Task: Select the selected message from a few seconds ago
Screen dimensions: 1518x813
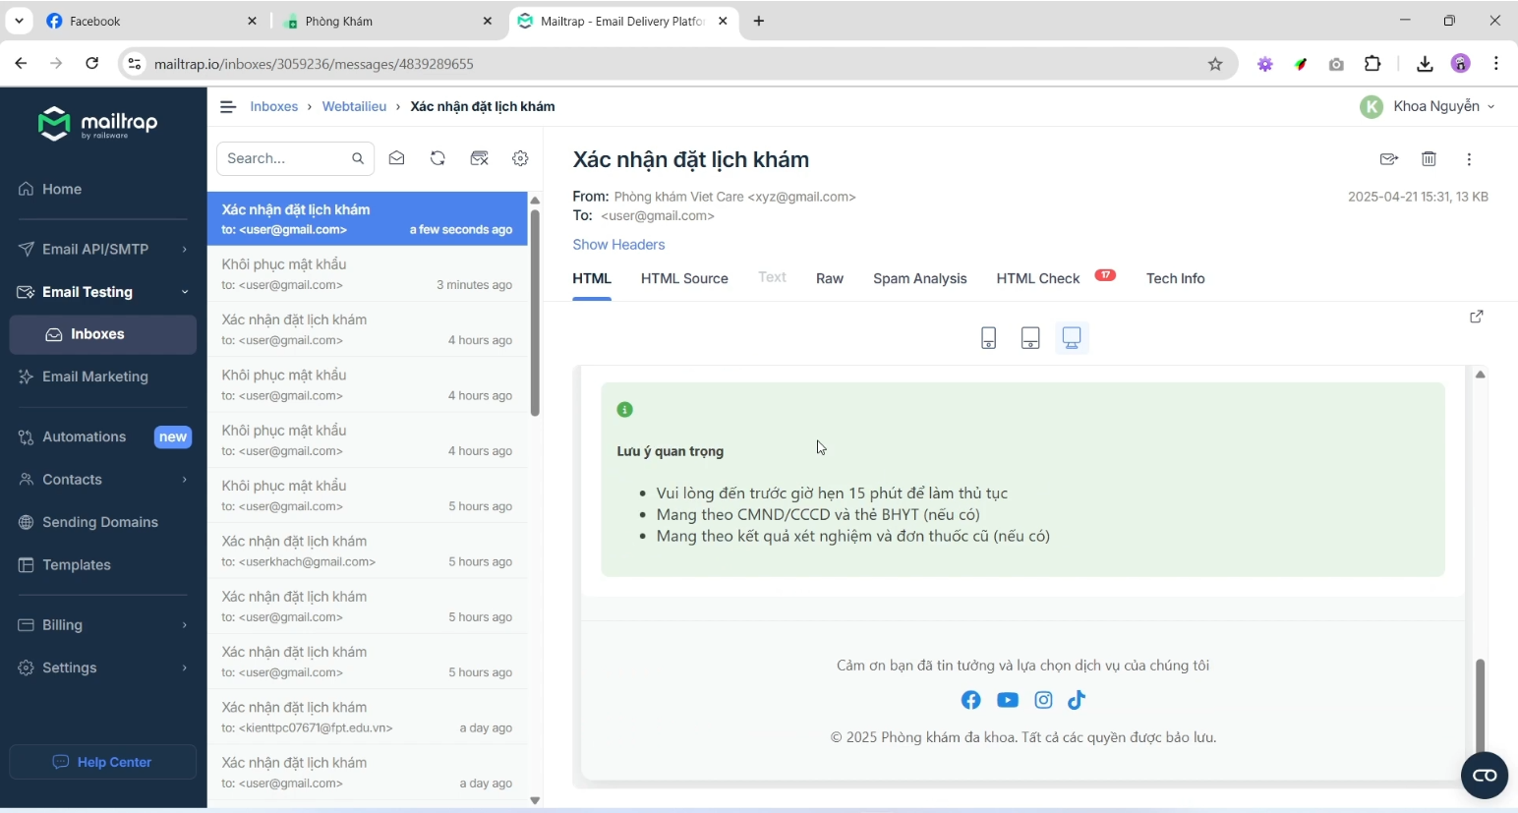Action: pos(368,218)
